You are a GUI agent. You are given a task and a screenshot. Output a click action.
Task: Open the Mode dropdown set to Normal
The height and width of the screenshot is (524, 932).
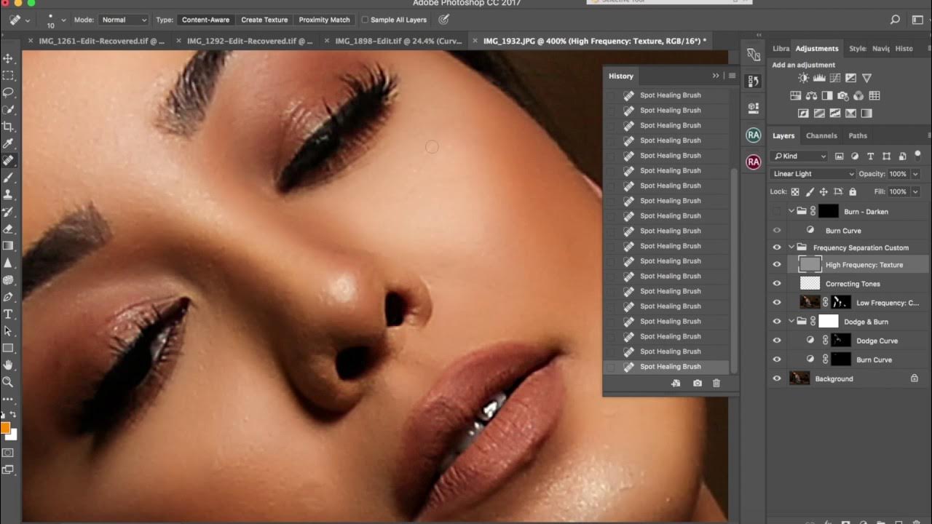click(x=122, y=20)
